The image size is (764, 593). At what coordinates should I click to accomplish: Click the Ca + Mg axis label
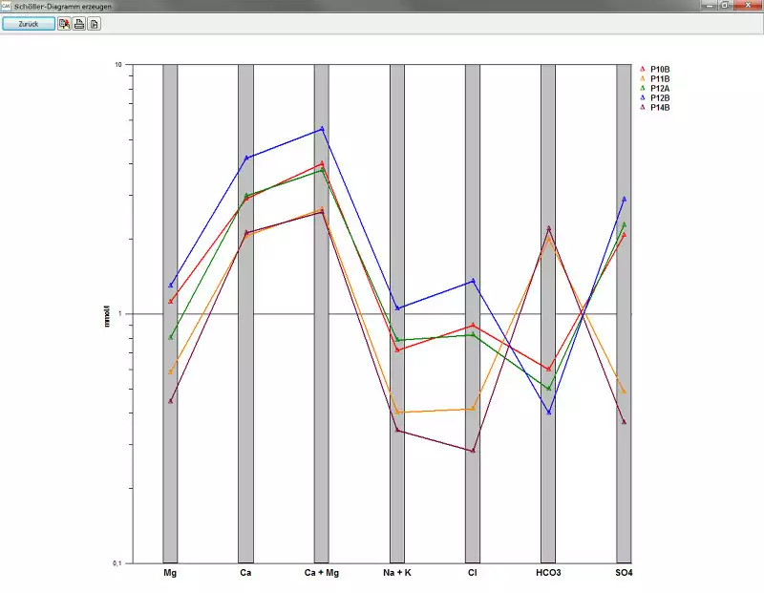pyautogui.click(x=321, y=573)
